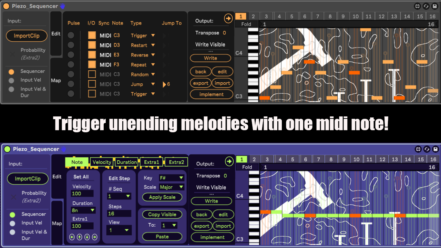The image size is (441, 248).
Task: Toggle the top device's orange power button
Action: (x=6, y=6)
